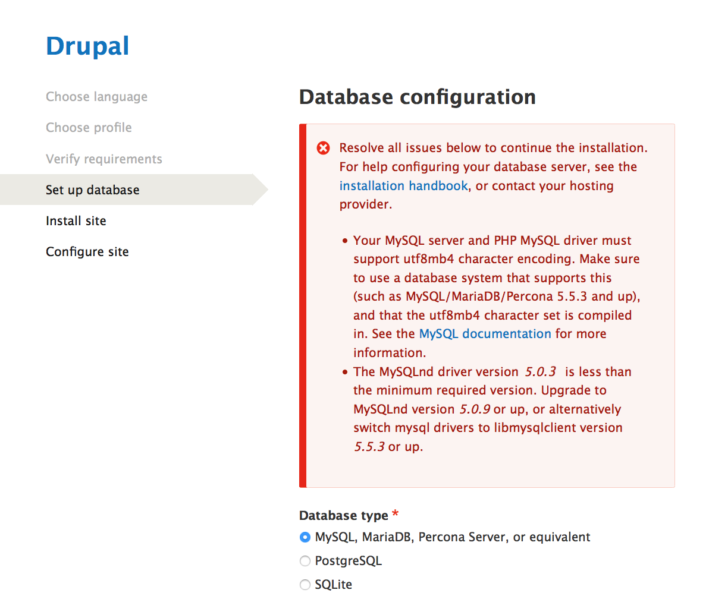Viewport: 709px width, 612px height.
Task: Click the red required asterisk after Database type
Action: pos(395,515)
